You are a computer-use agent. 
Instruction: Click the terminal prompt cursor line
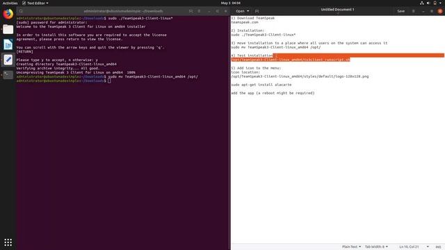[63, 81]
